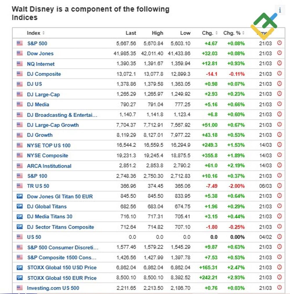Open S&P 500 Consumer Discretionary link
Screen dimensions: 290x294
pos(63,247)
